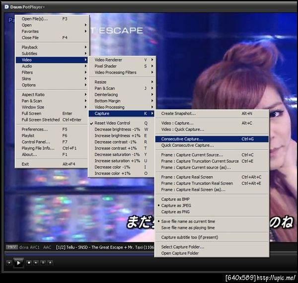Screen dimensions: 298x283
Task: Click Select Capture Folder option
Action: (182, 247)
